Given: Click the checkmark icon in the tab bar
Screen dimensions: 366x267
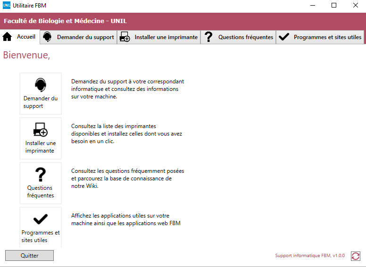Looking at the screenshot, I should [x=284, y=37].
